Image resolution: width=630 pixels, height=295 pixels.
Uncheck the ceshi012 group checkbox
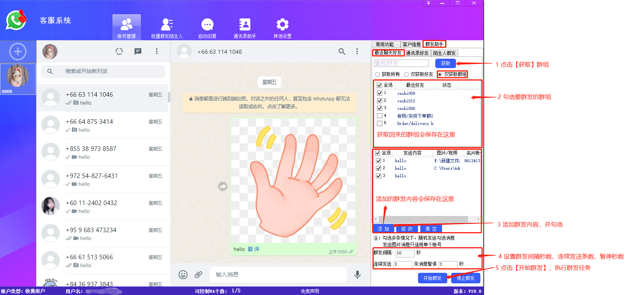pyautogui.click(x=379, y=100)
